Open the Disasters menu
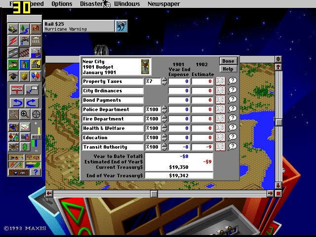 92,4
